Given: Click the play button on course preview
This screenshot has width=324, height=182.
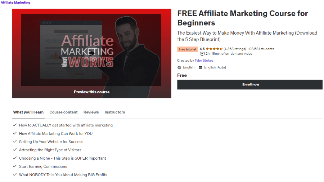Looking at the screenshot, I should pos(92,53).
